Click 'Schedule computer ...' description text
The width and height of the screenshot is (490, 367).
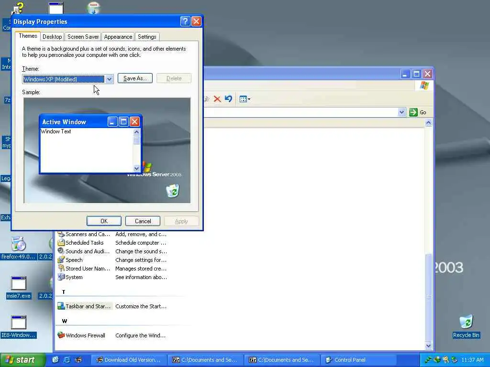141,243
